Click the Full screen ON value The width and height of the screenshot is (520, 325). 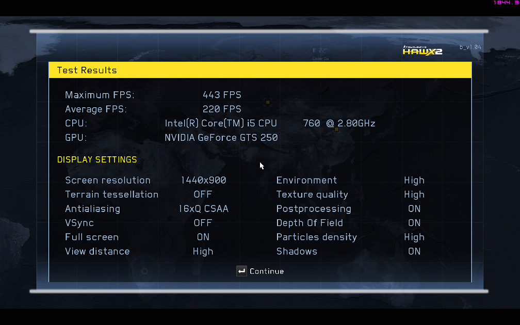(203, 237)
